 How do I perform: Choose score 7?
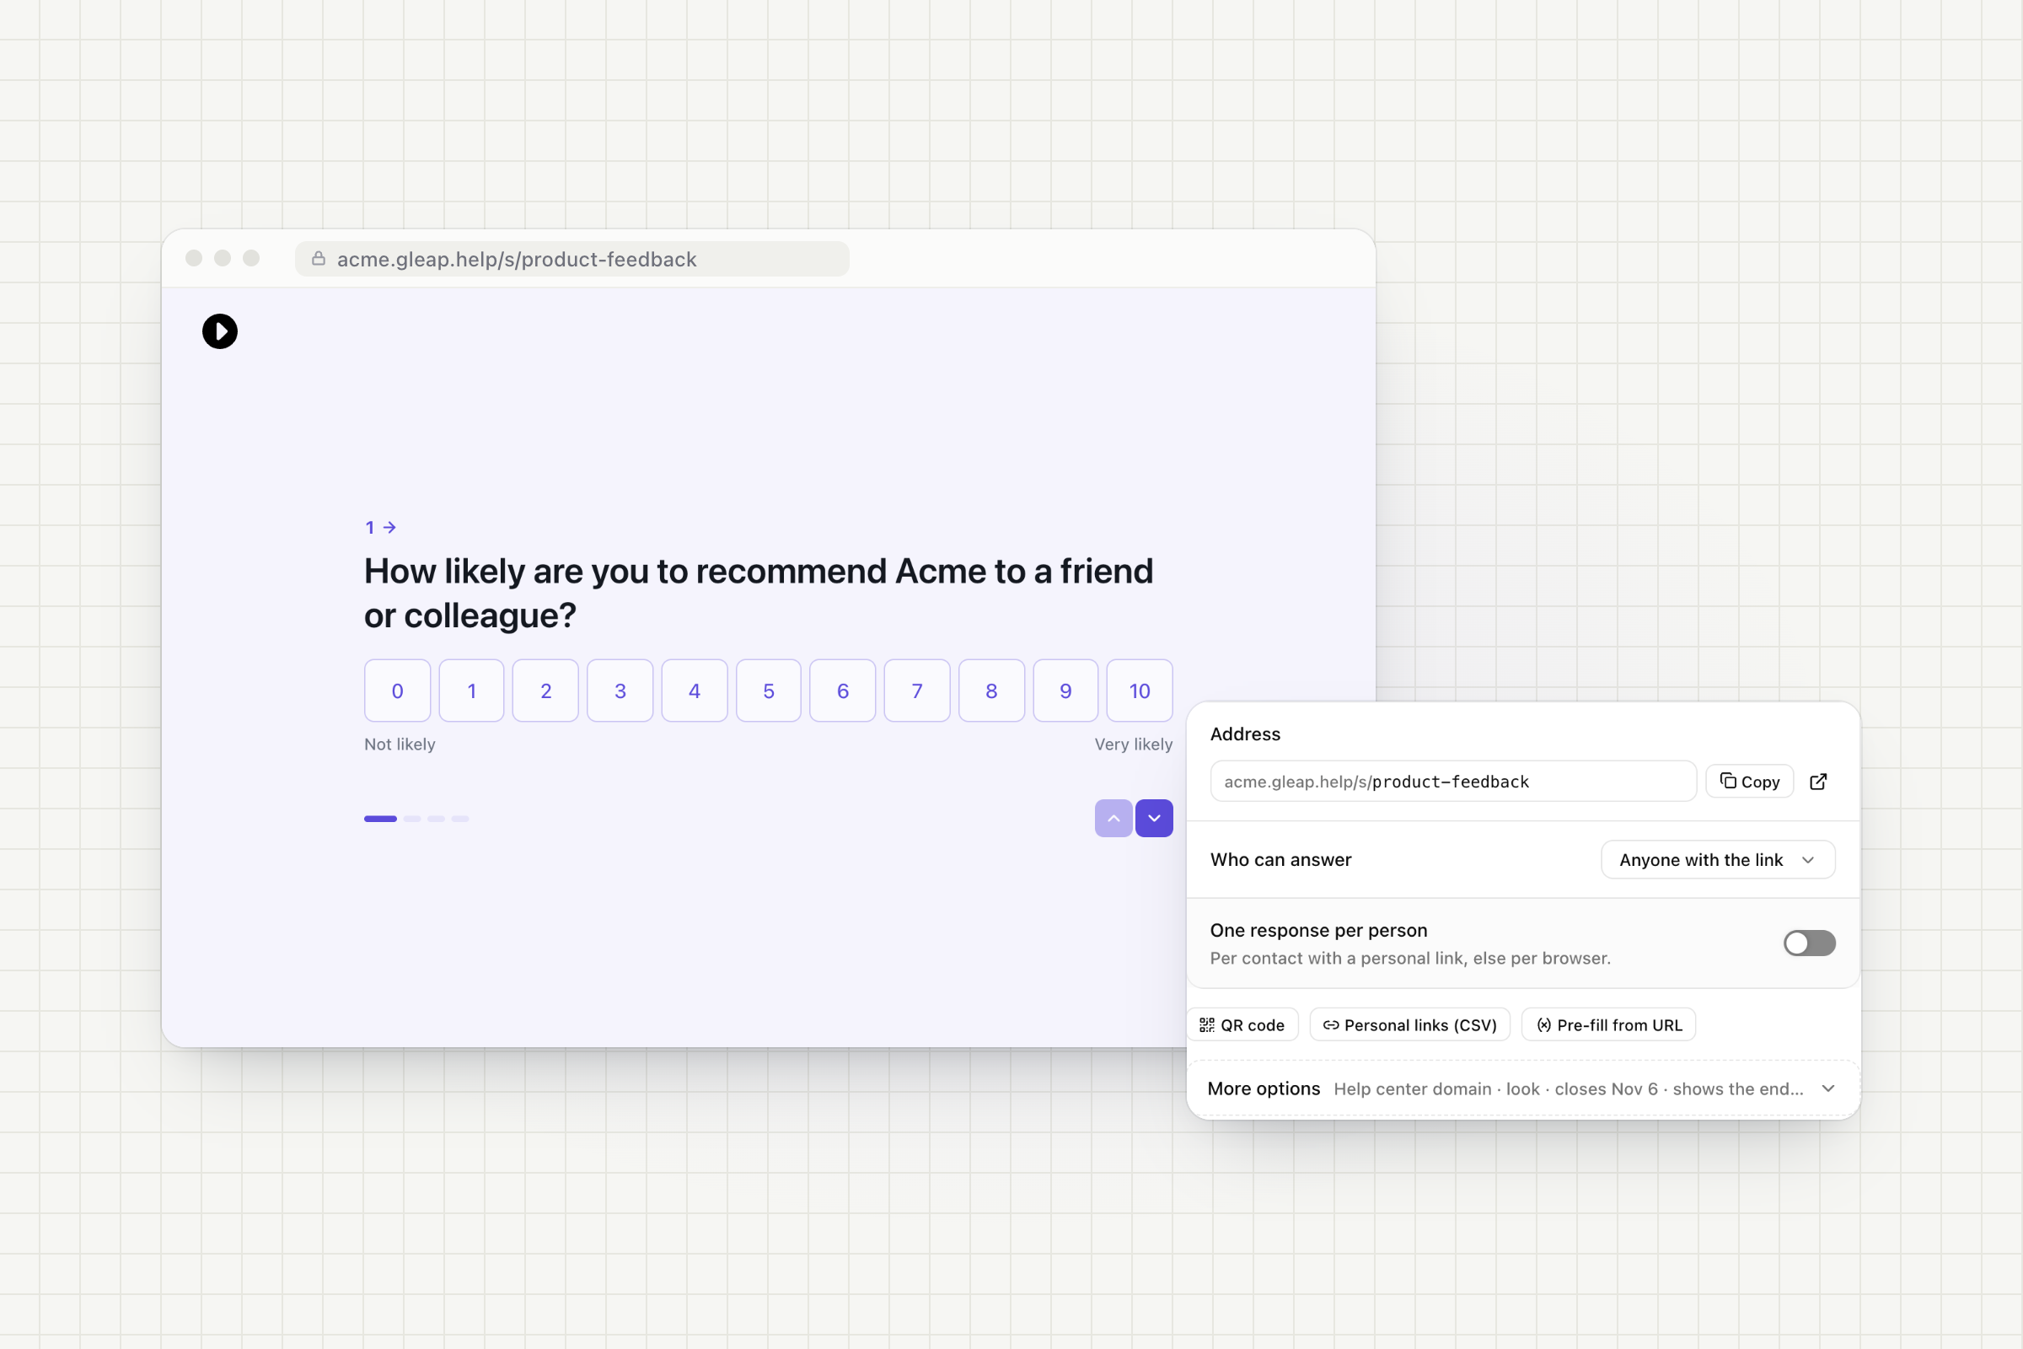(x=917, y=691)
